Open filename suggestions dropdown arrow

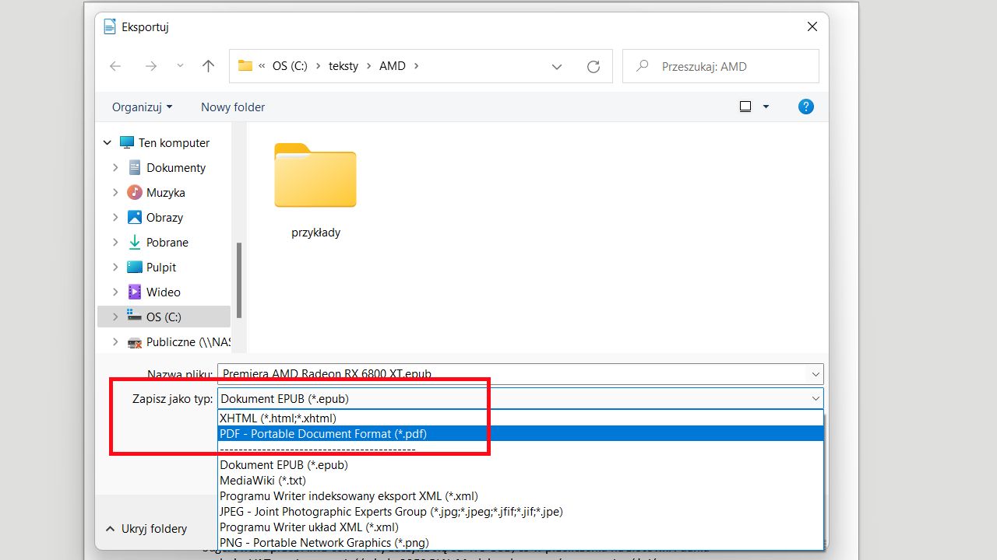click(x=816, y=374)
